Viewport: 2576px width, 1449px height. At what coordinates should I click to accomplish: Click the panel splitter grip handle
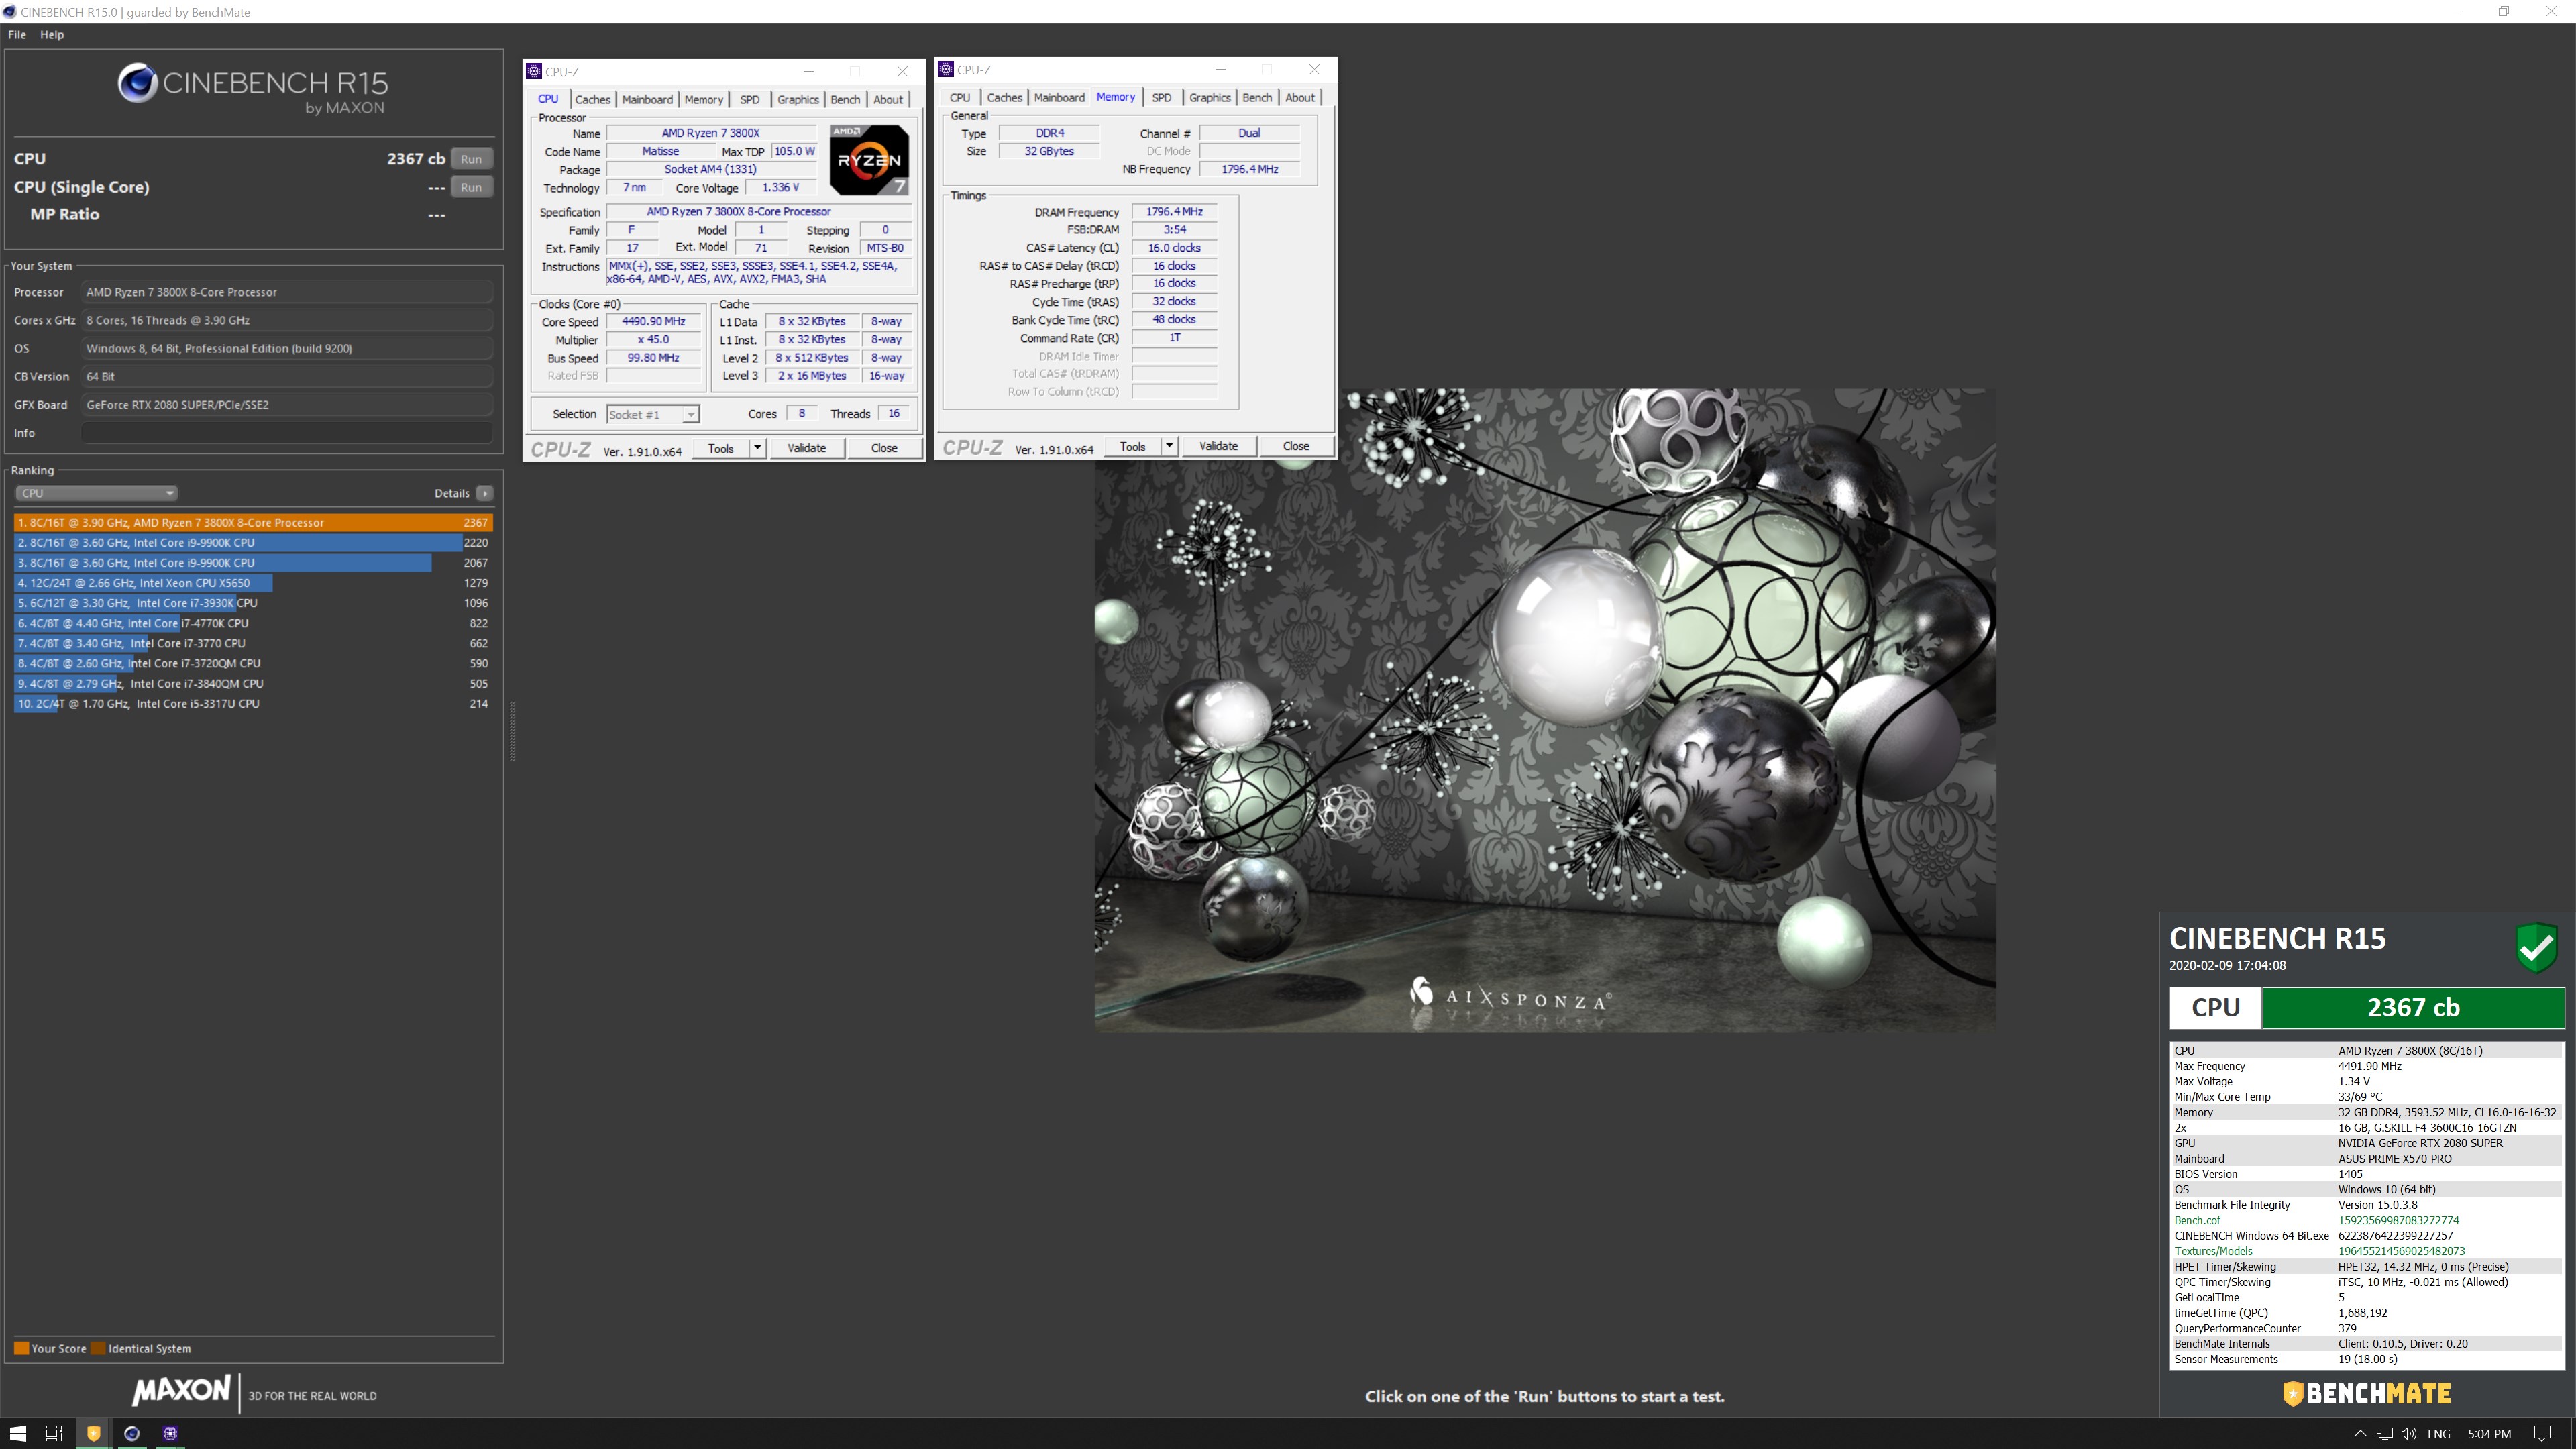coord(513,731)
